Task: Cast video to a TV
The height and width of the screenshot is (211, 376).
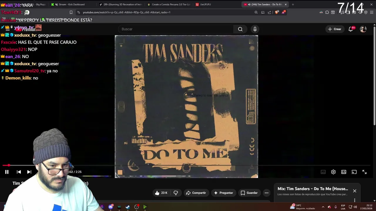Action: pos(354,172)
